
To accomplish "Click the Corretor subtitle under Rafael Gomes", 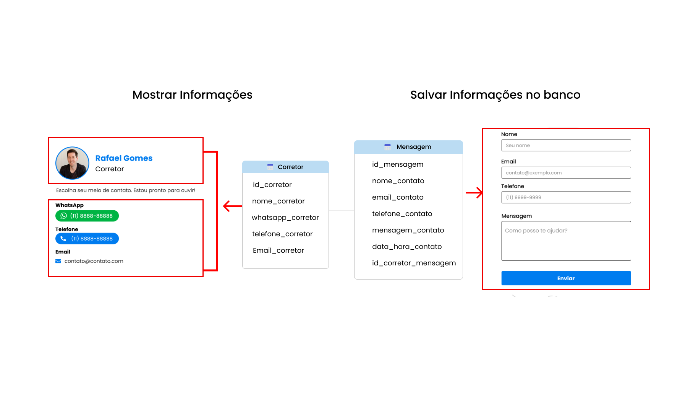I will tap(110, 169).
